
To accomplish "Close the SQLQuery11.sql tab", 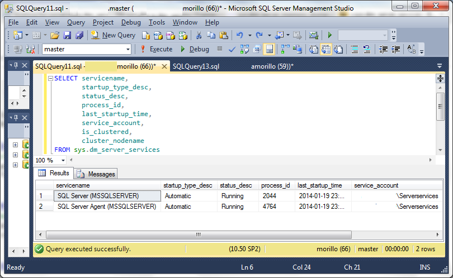I will coord(164,66).
